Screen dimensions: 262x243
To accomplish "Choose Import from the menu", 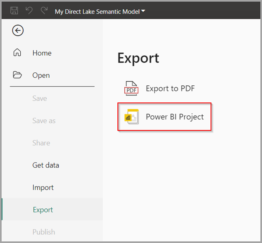I will (x=43, y=187).
